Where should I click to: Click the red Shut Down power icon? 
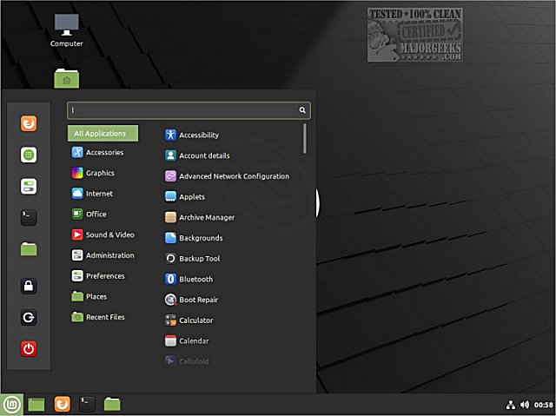pyautogui.click(x=29, y=348)
